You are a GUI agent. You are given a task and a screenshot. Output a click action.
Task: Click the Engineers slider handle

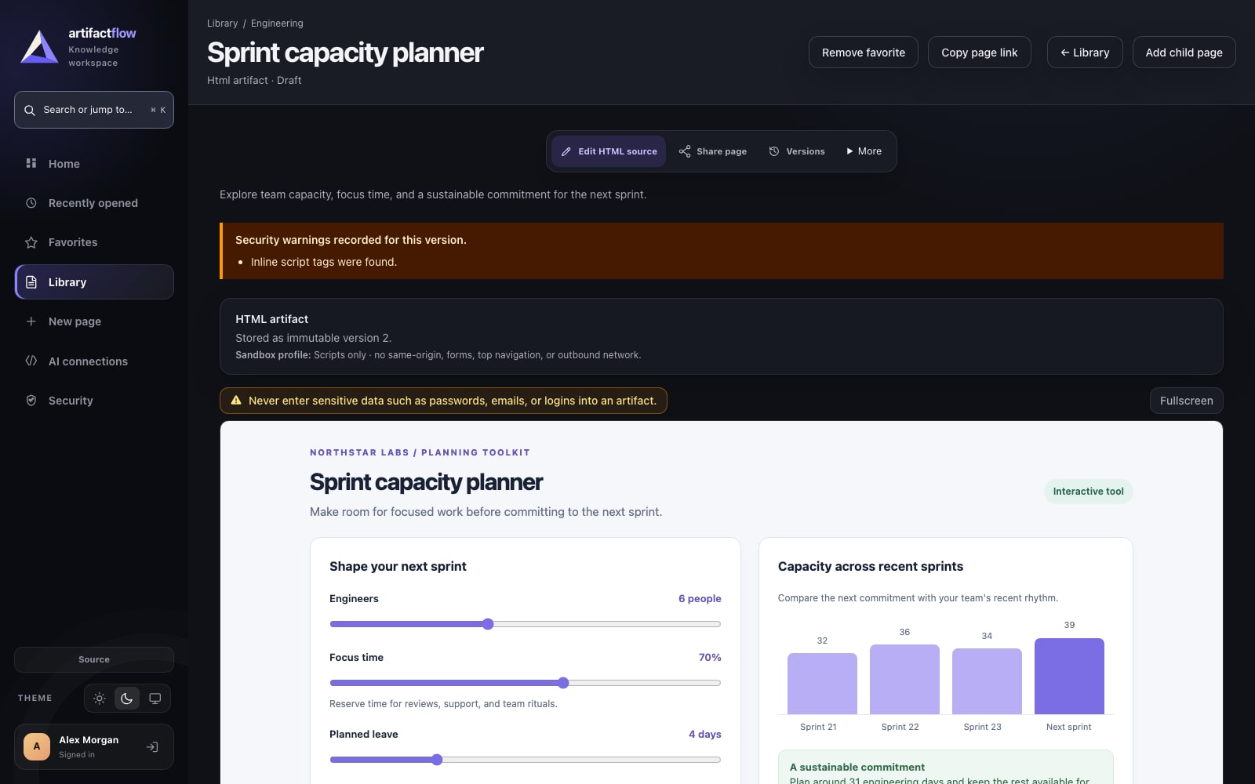[488, 624]
